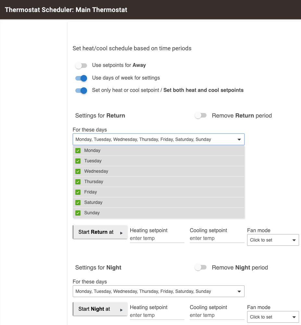
Task: Click Start Night at button
Action: tap(100, 309)
